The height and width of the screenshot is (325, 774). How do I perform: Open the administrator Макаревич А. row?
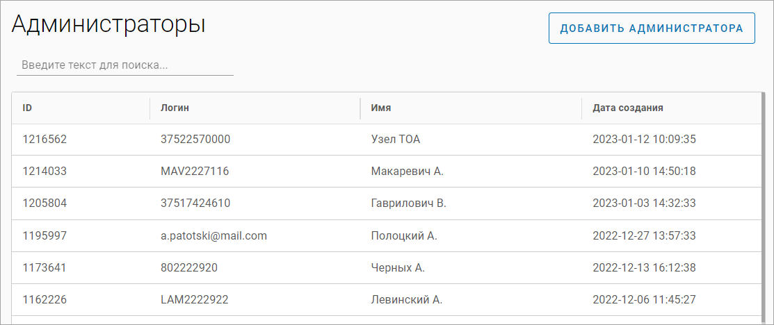(x=407, y=172)
